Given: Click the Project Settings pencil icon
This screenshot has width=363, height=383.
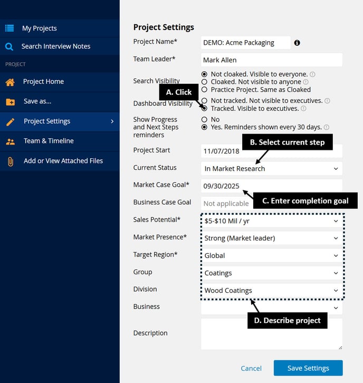Looking at the screenshot, I should (10, 122).
